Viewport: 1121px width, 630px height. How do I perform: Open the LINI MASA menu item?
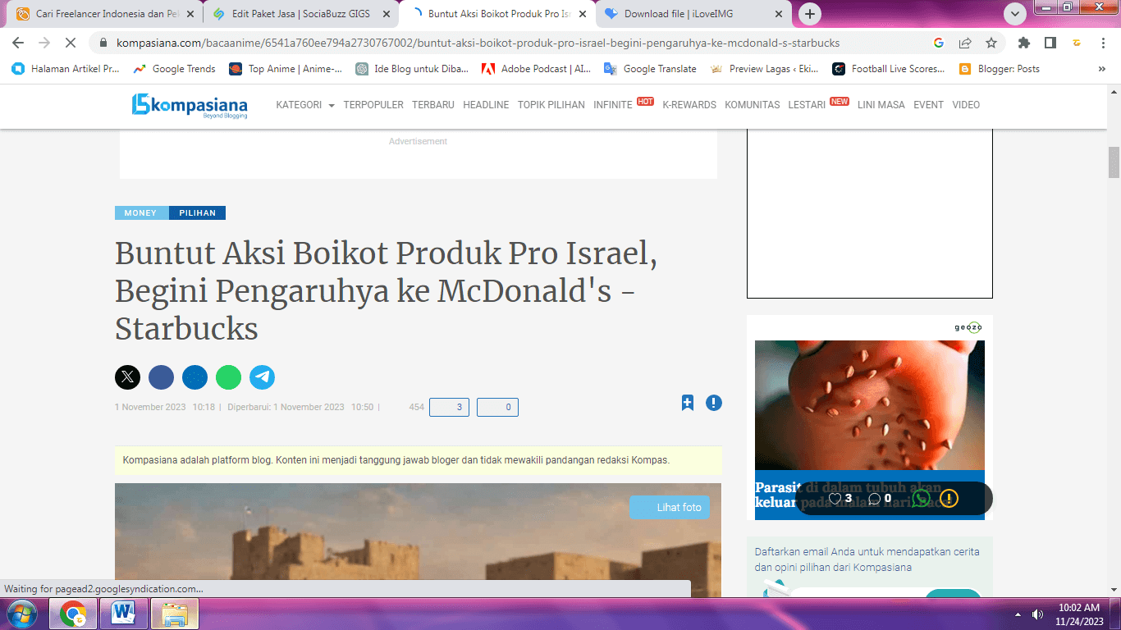coord(881,105)
